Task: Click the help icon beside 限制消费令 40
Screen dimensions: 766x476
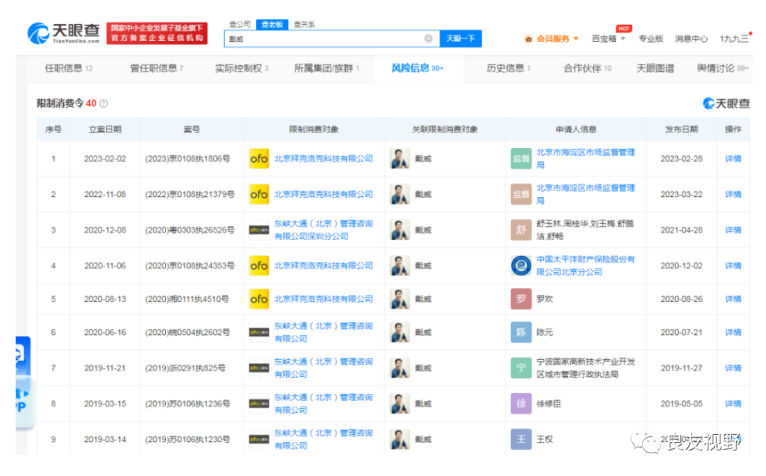Action: (104, 103)
